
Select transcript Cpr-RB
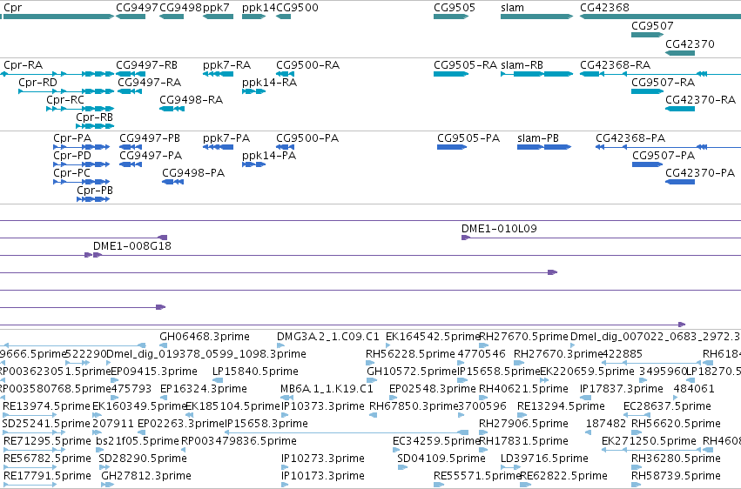(95, 126)
